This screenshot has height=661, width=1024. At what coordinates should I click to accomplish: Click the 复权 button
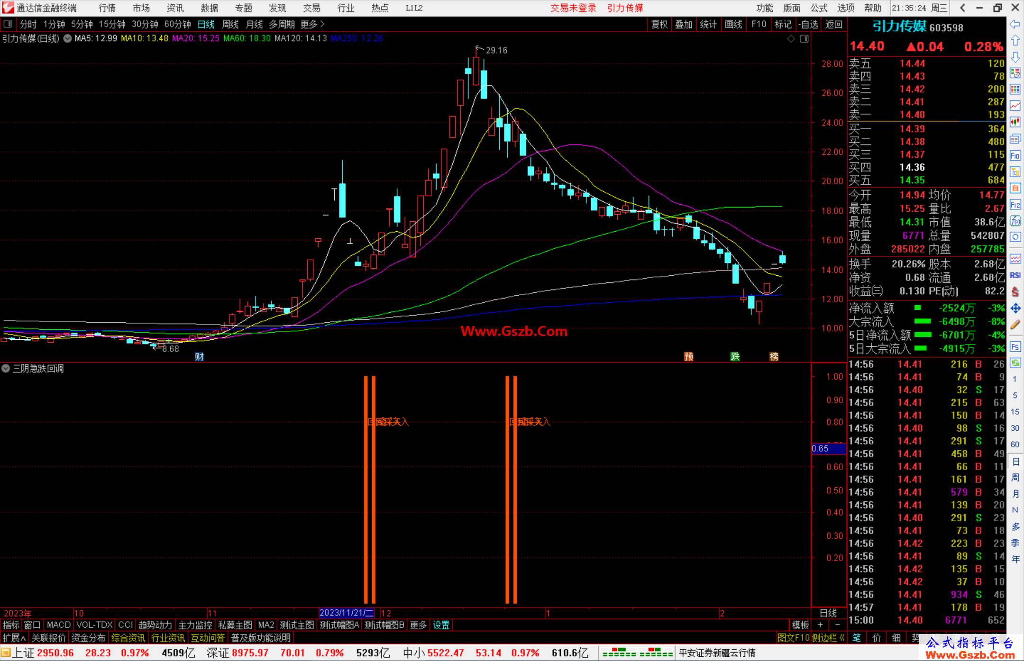click(x=659, y=24)
